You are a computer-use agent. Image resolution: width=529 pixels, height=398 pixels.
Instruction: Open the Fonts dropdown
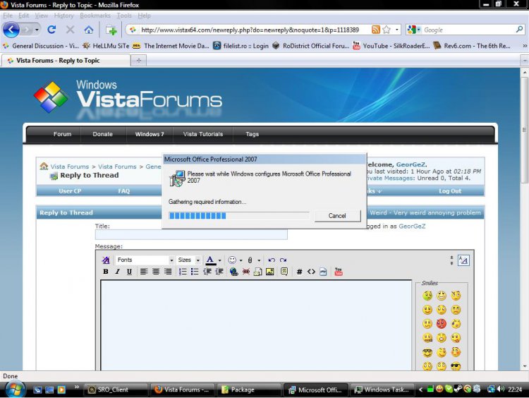coord(145,260)
